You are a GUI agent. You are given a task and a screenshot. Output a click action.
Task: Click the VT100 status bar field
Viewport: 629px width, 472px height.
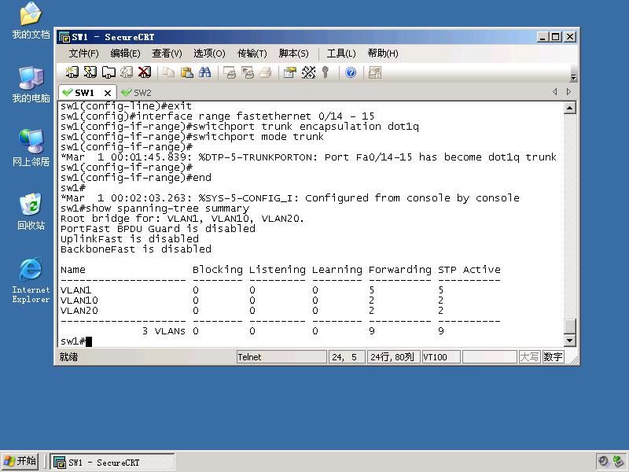click(x=441, y=357)
